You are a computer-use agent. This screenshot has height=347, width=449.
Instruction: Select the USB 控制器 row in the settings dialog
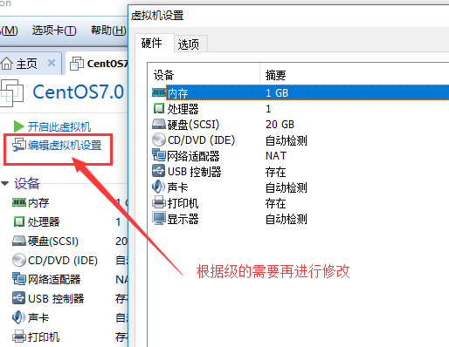click(300, 171)
